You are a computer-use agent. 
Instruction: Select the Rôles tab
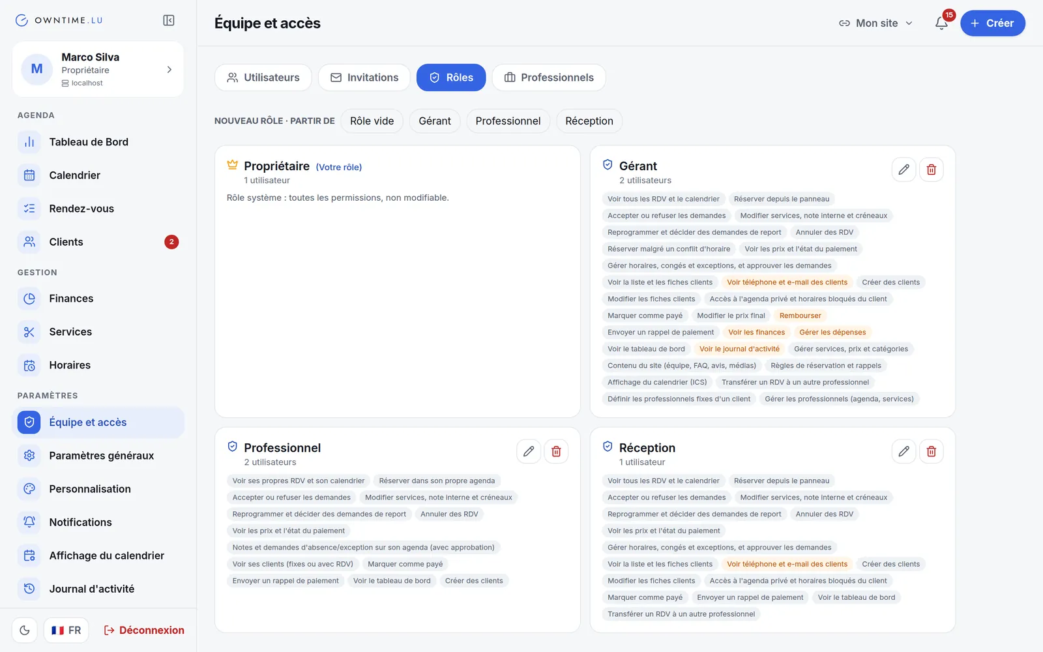[x=451, y=78]
